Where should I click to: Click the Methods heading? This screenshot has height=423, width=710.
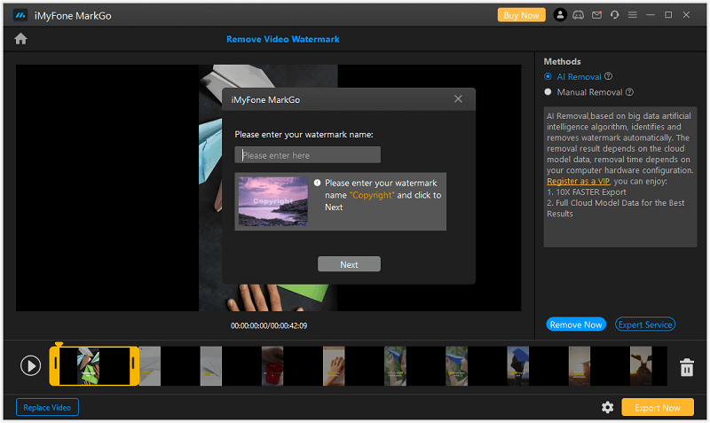click(x=562, y=61)
